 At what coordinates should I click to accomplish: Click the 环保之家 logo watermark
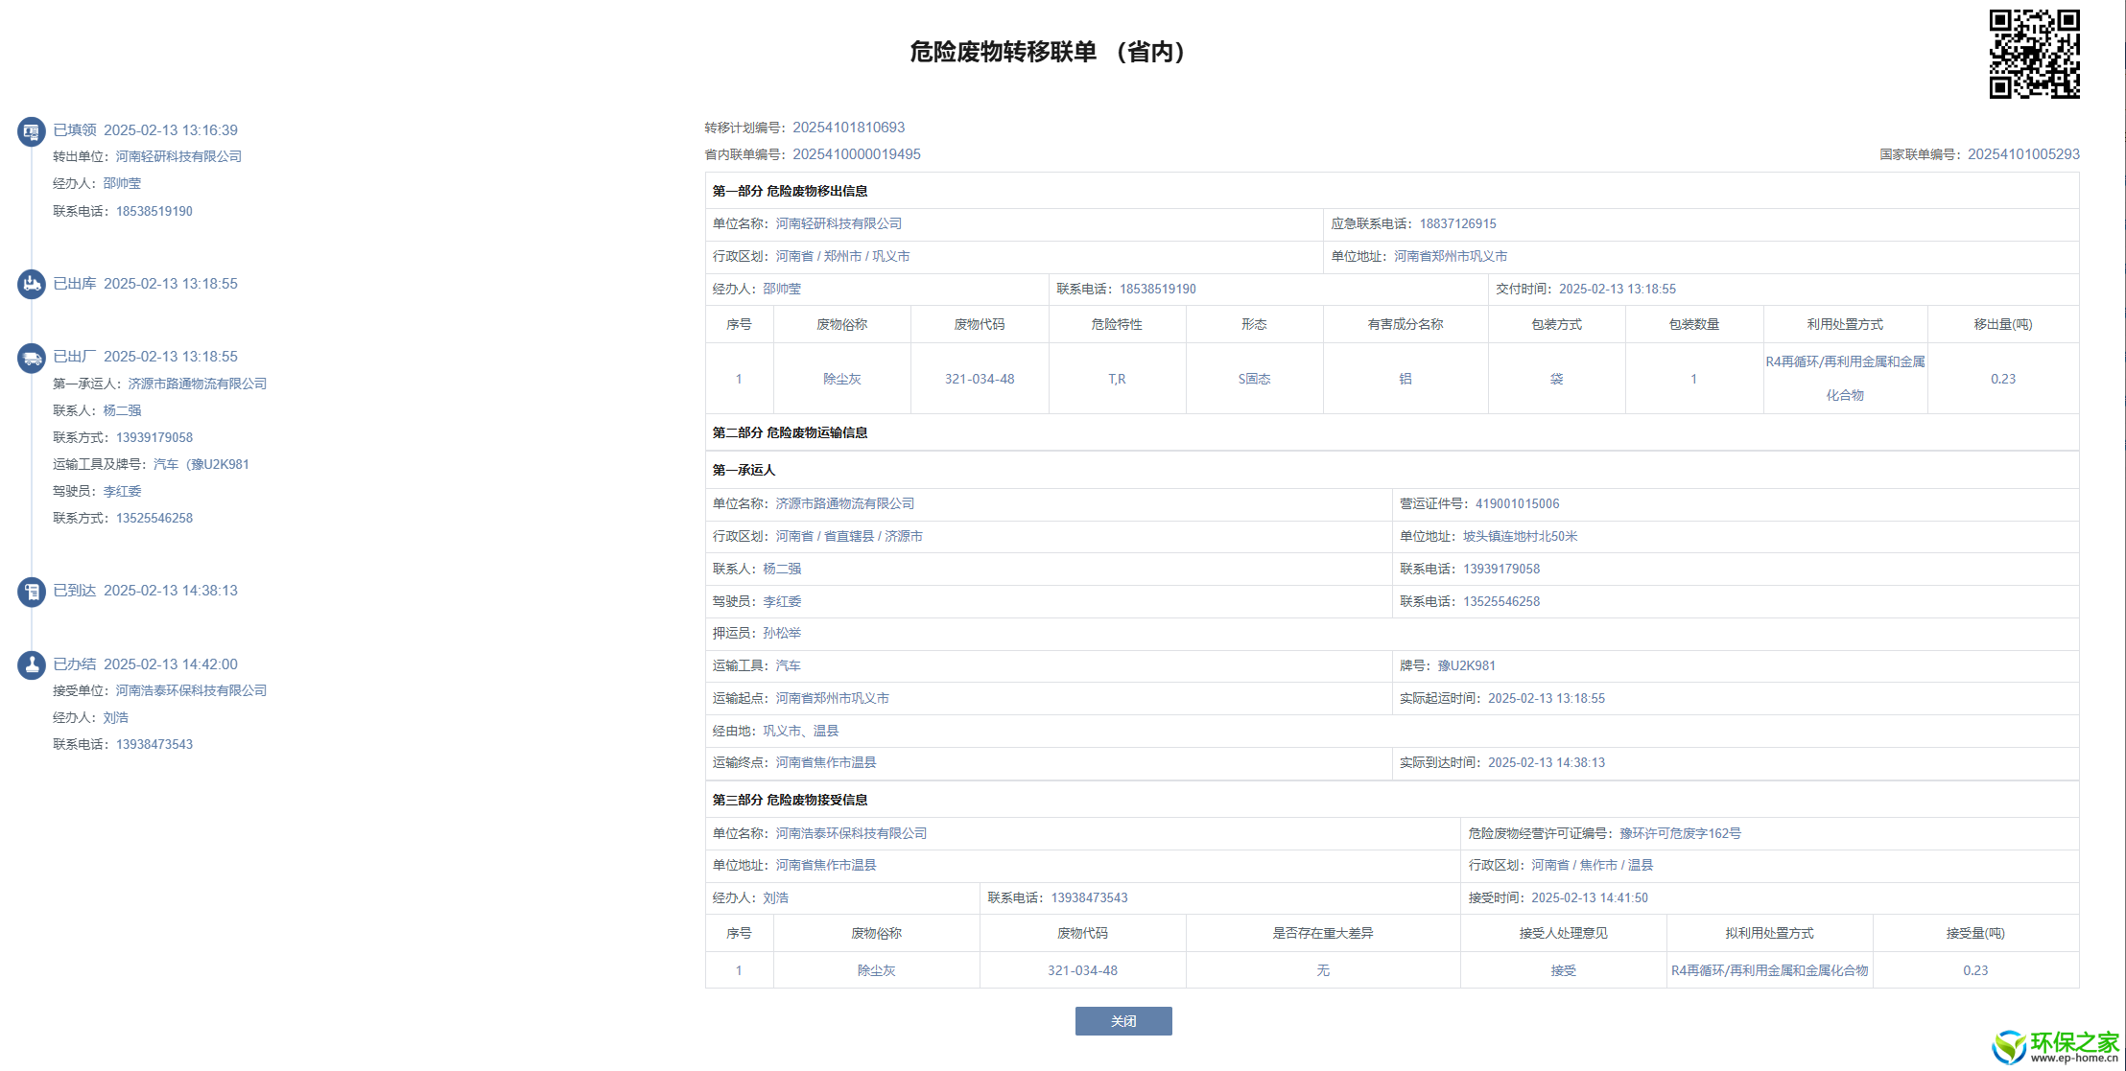(x=2056, y=1046)
